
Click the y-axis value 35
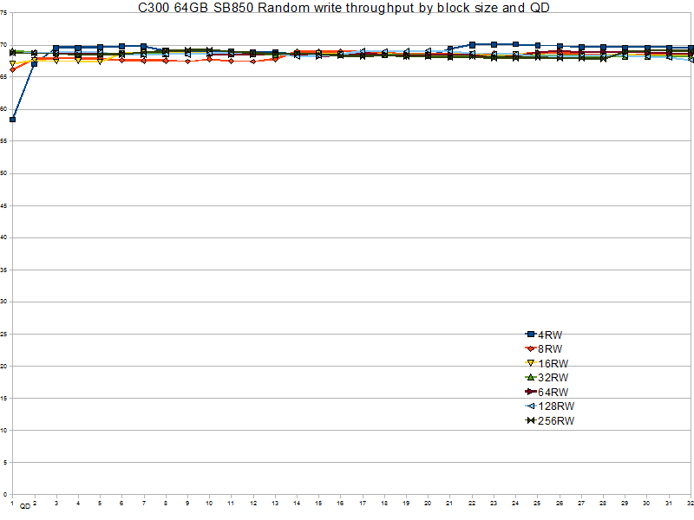[x=3, y=270]
